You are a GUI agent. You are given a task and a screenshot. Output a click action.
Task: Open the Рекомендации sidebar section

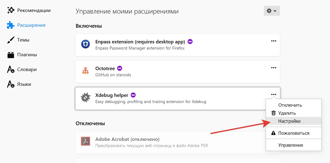pos(29,10)
